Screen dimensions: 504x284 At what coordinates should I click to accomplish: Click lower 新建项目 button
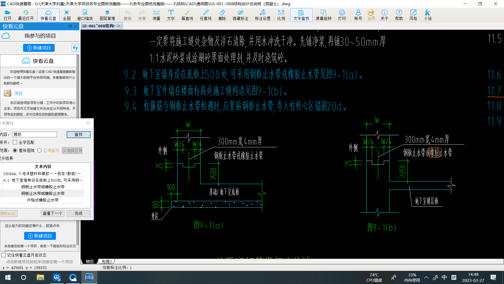pyautogui.click(x=40, y=236)
